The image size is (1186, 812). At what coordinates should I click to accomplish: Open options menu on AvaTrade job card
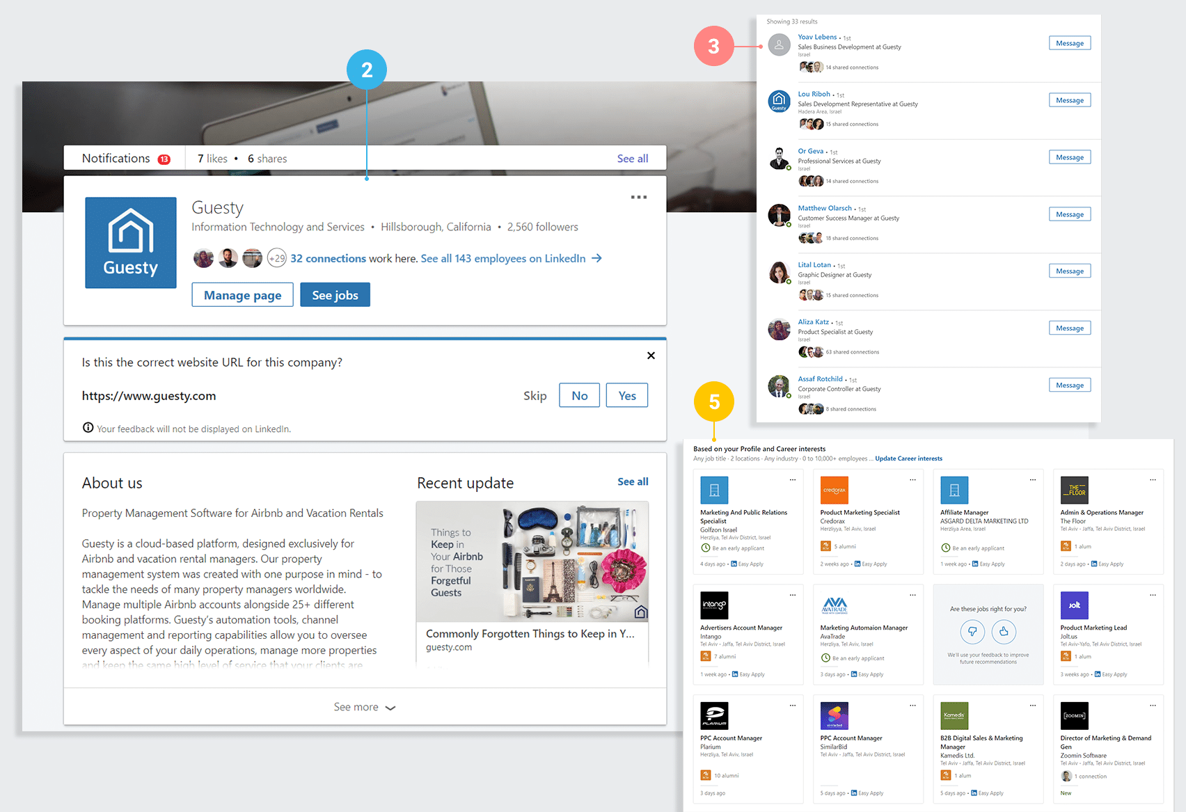click(x=912, y=595)
